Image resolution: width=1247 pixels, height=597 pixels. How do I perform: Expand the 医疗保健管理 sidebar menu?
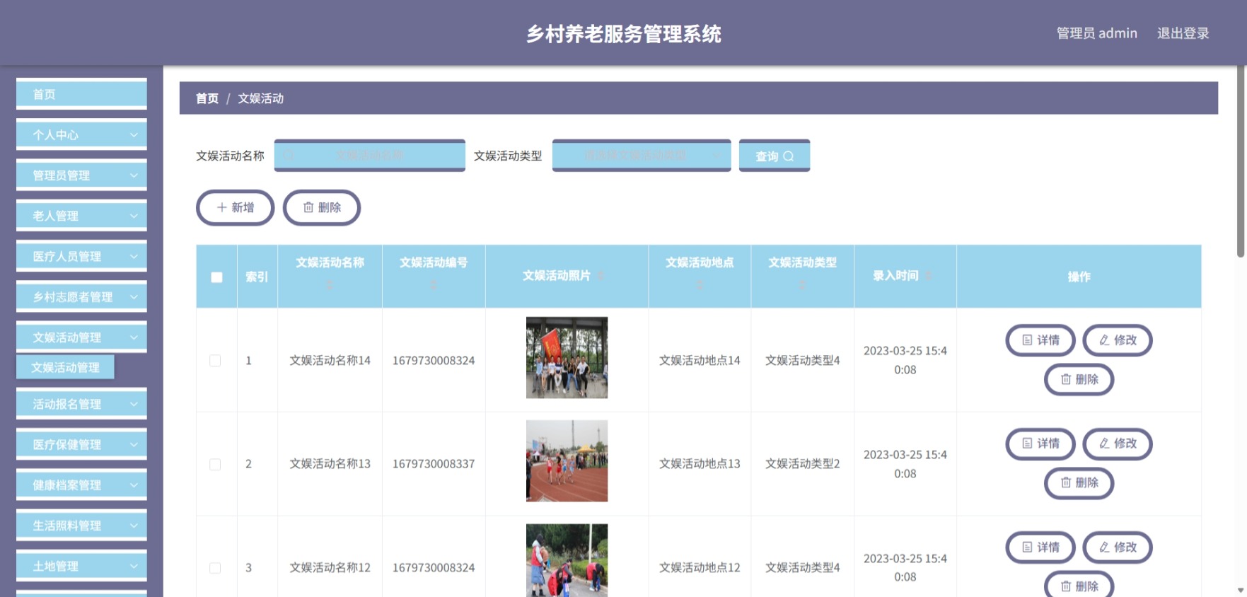coord(81,444)
